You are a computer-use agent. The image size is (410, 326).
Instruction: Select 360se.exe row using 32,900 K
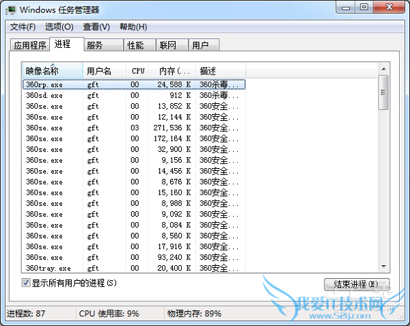point(134,149)
